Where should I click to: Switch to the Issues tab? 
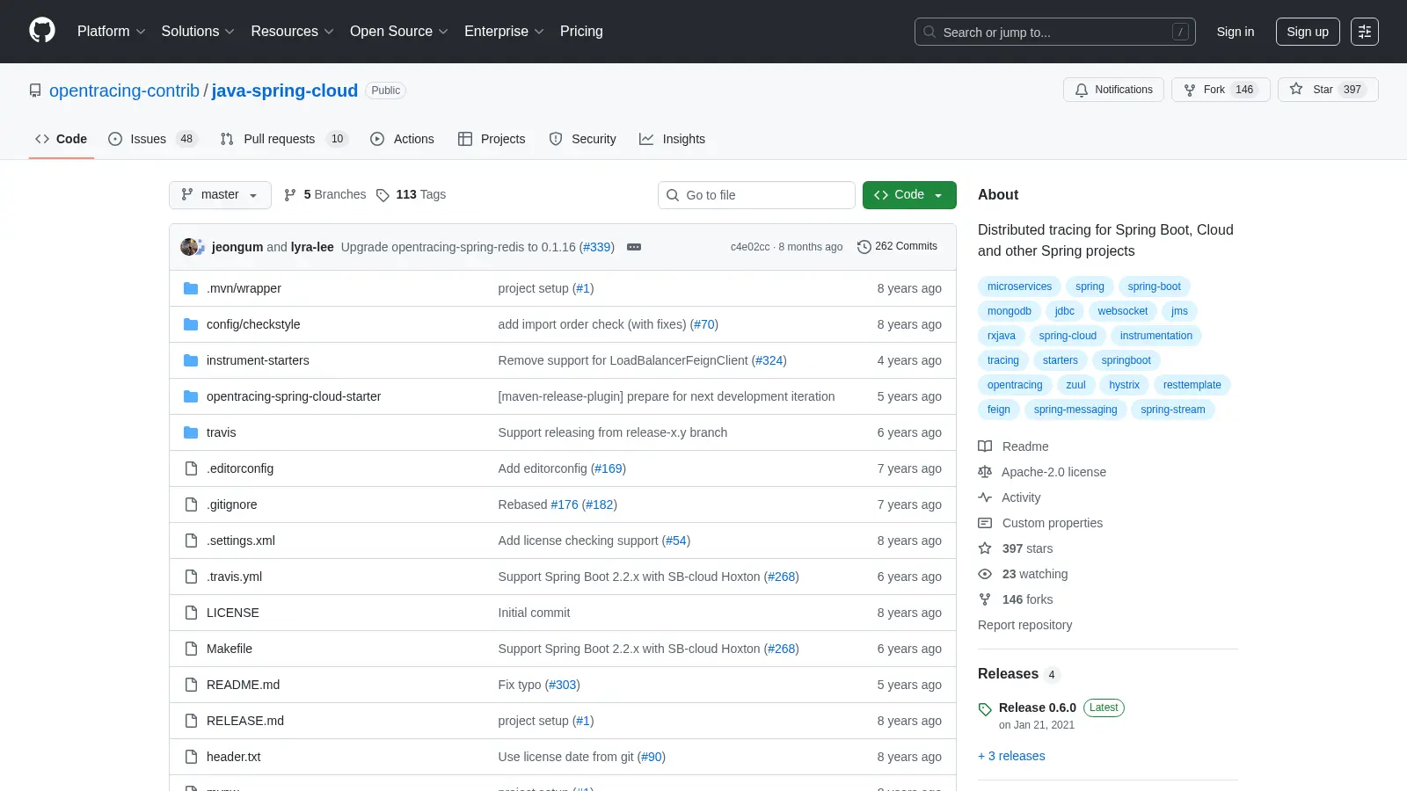(152, 139)
